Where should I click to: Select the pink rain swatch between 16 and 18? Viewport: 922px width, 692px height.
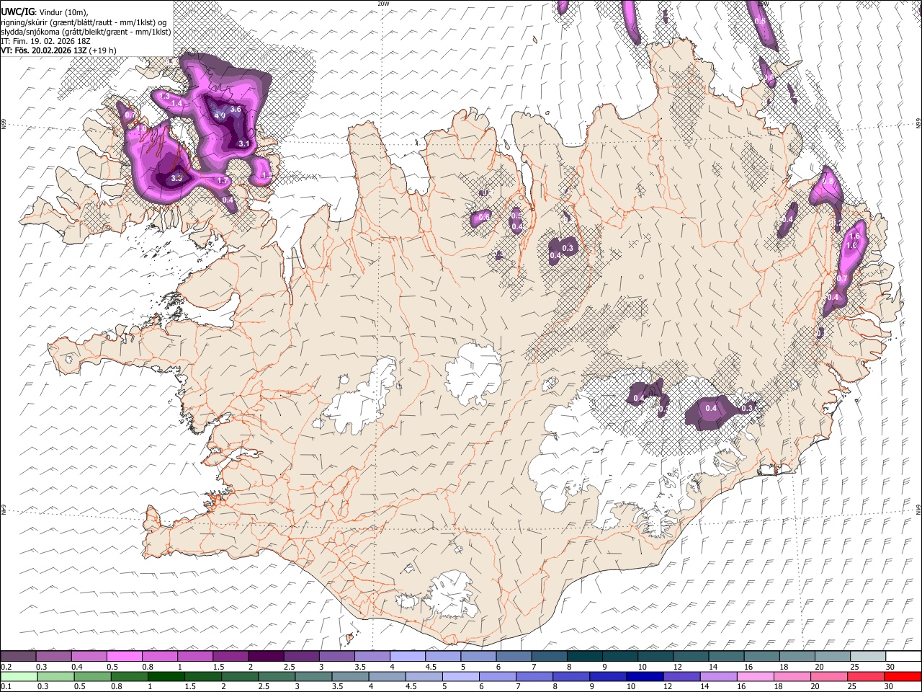(755, 676)
